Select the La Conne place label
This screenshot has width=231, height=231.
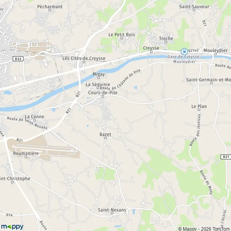coord(35,117)
